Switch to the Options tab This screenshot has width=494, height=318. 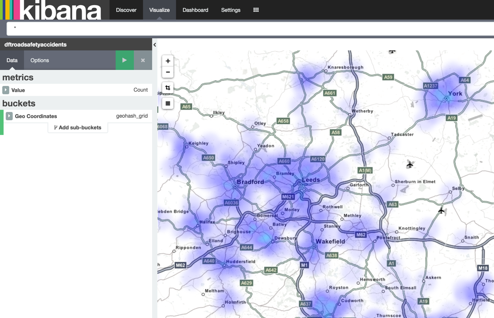[40, 60]
